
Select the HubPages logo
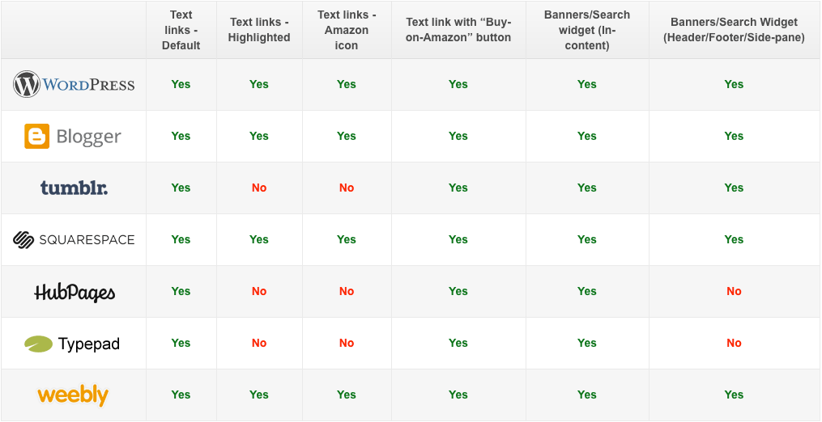(x=75, y=292)
